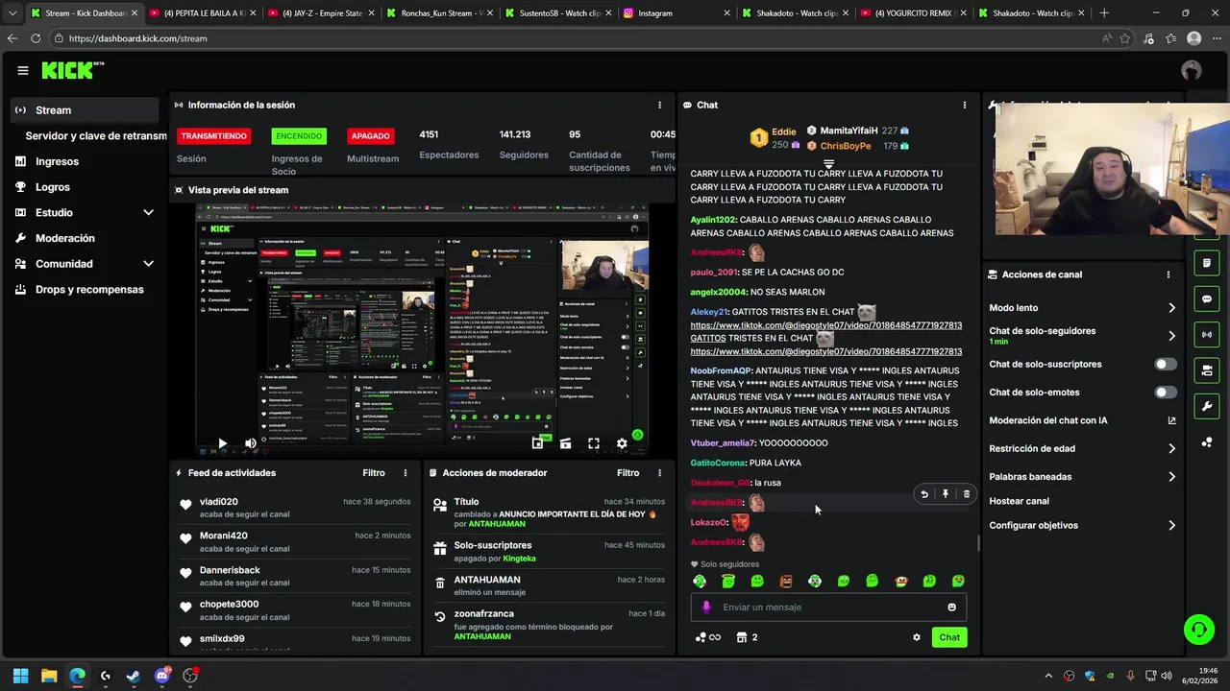Open chat settings gear near Chat button
Viewport: 1230px width, 691px height.
tap(917, 637)
